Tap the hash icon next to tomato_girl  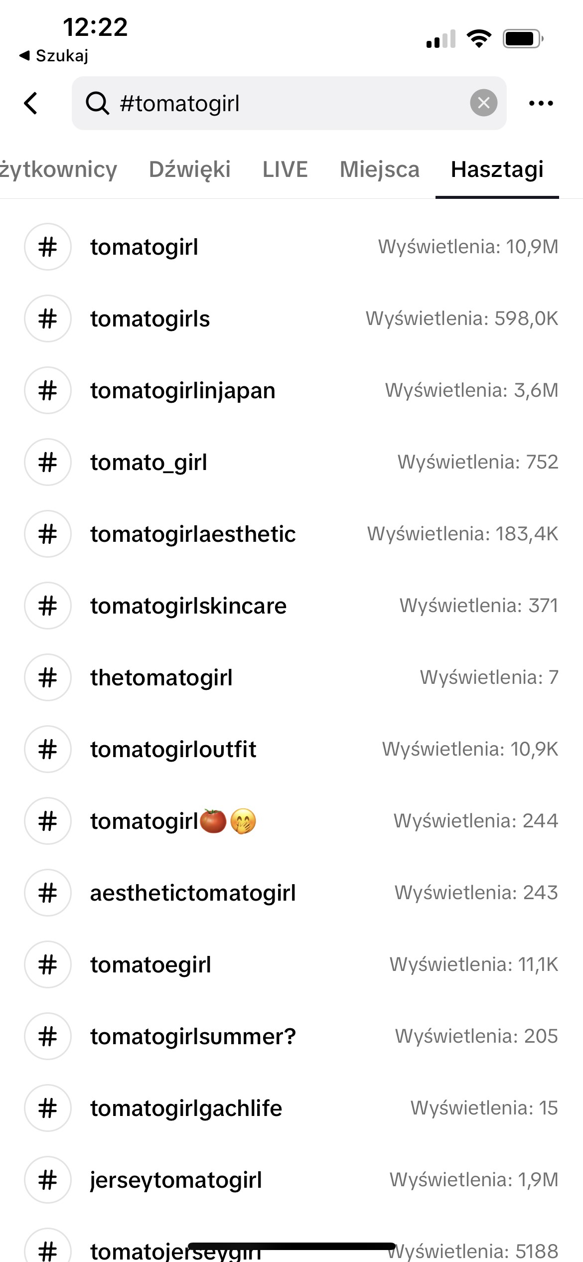48,463
